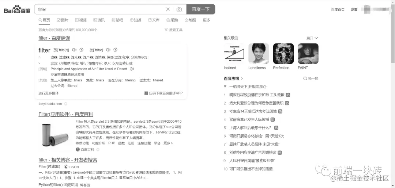Open the PHP sublink

tap(112, 143)
